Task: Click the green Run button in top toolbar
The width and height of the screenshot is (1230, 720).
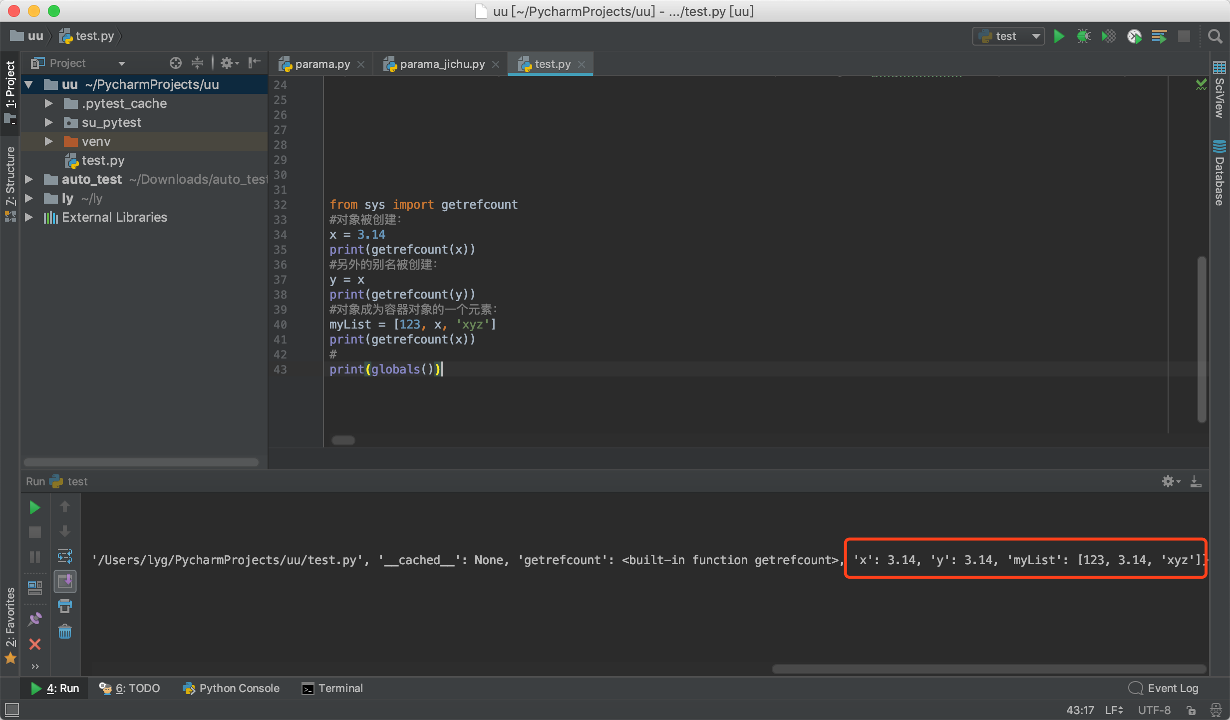Action: (1059, 36)
